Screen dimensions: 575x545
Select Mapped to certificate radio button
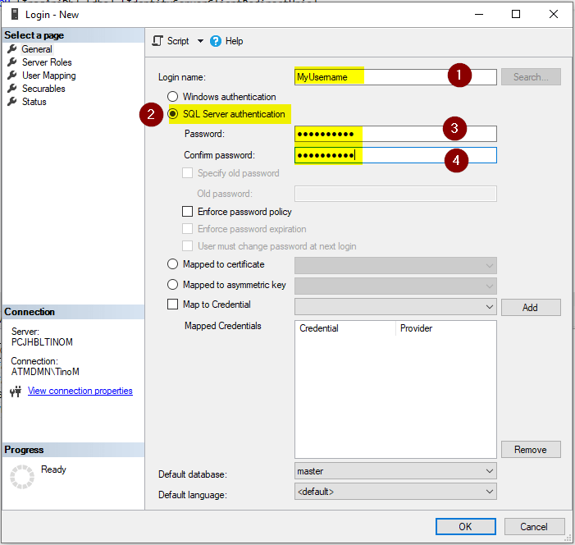[172, 263]
